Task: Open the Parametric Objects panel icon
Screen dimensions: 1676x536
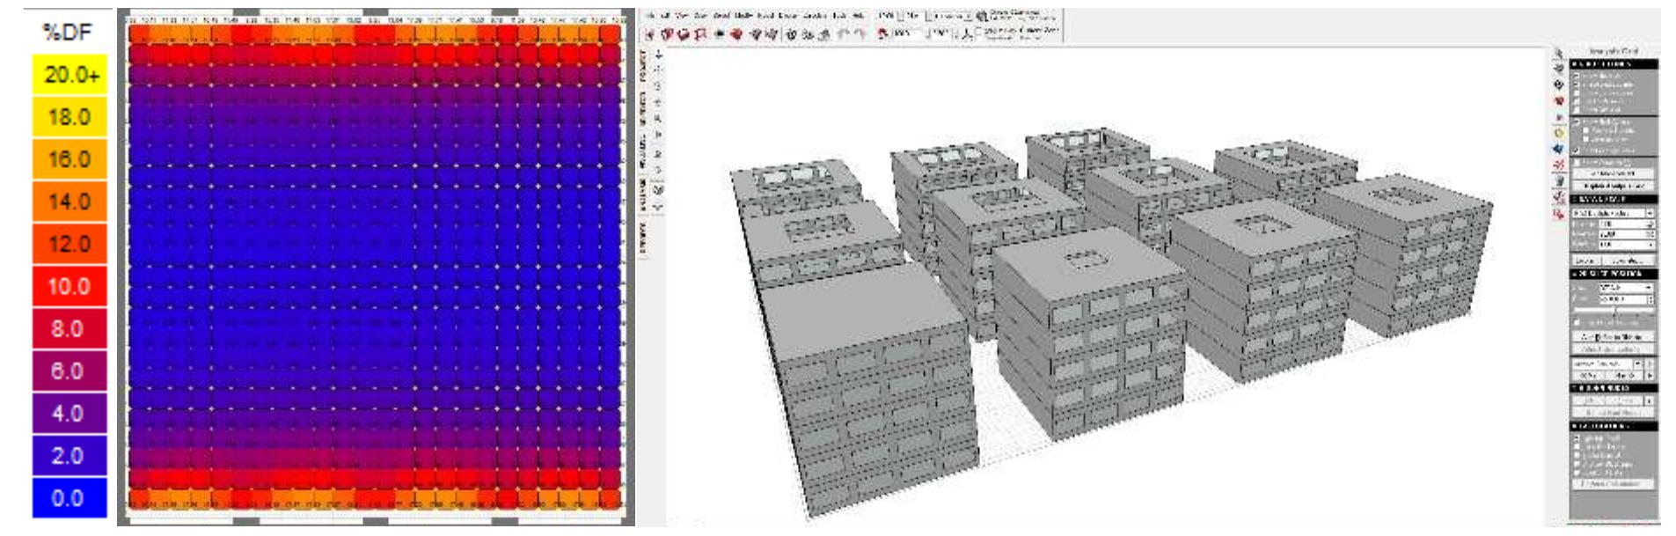Action: 1559,180
